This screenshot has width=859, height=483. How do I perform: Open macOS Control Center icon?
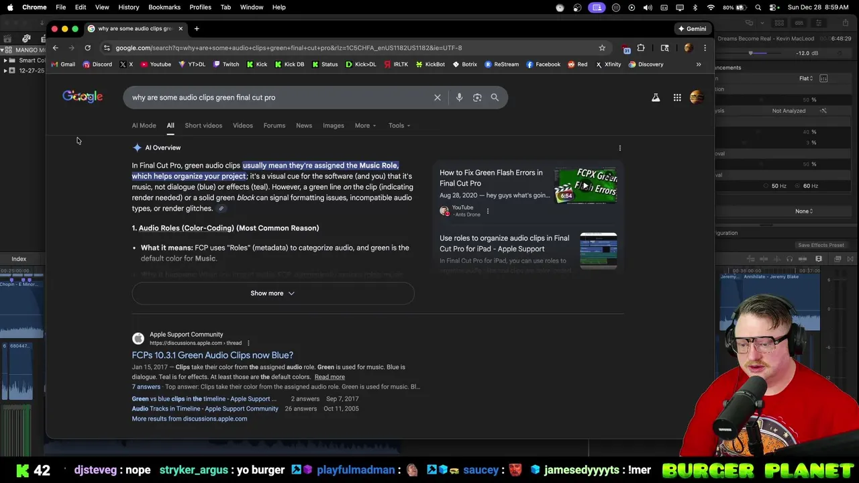coord(774,7)
